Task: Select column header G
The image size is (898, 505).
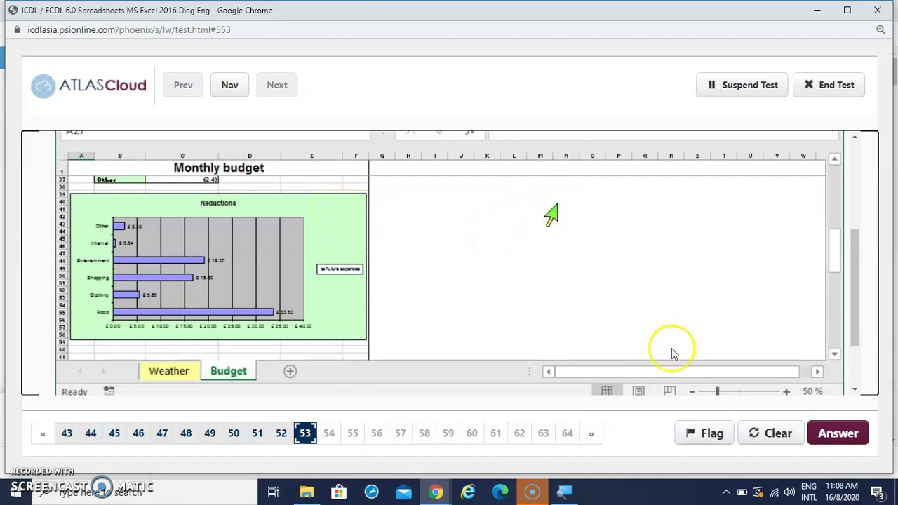Action: [382, 156]
